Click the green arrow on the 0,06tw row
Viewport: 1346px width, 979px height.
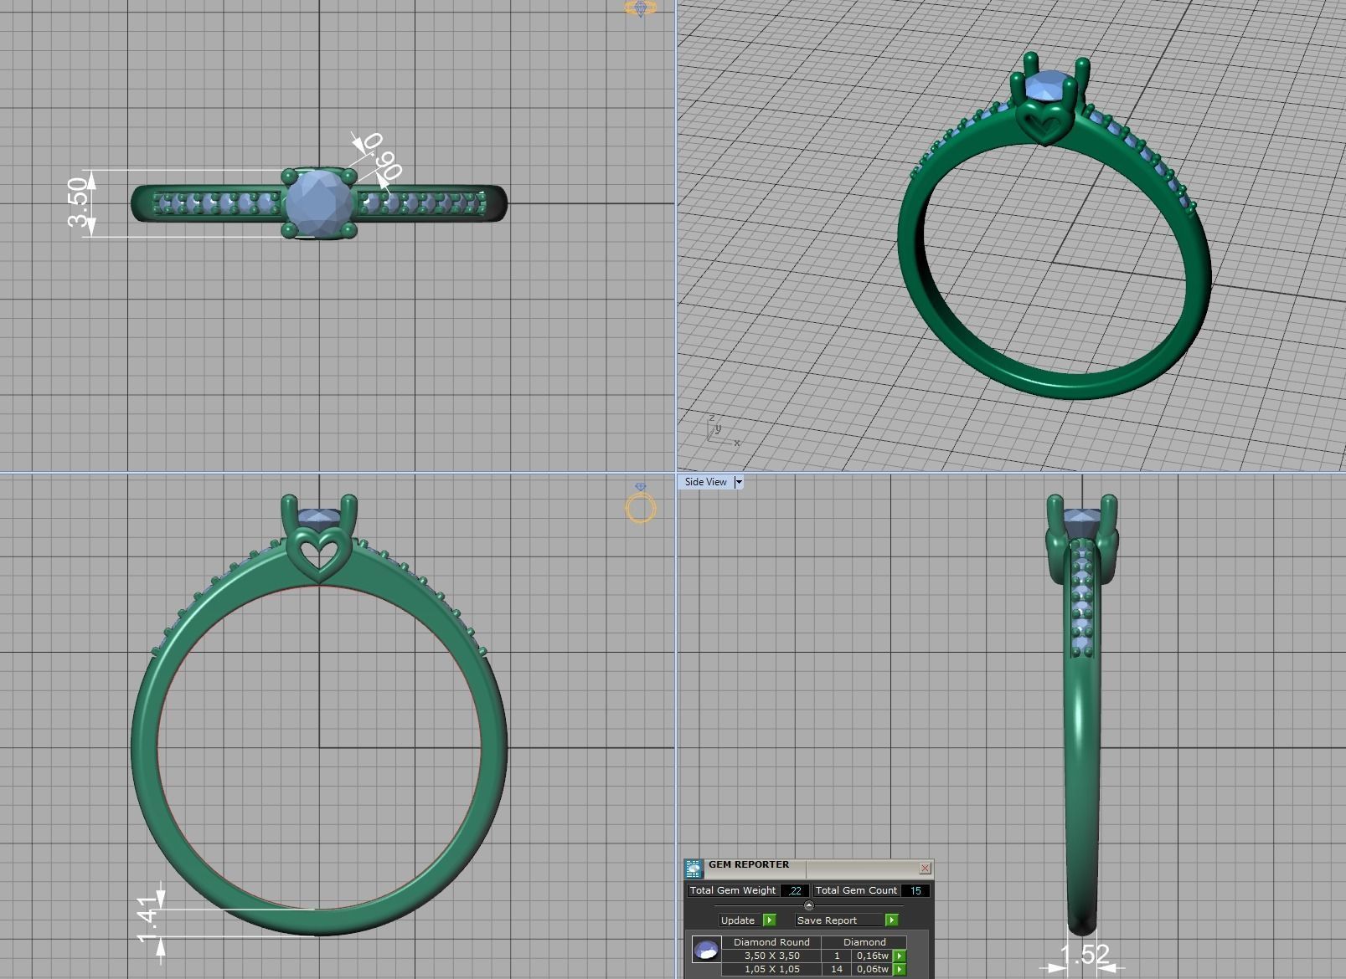900,969
